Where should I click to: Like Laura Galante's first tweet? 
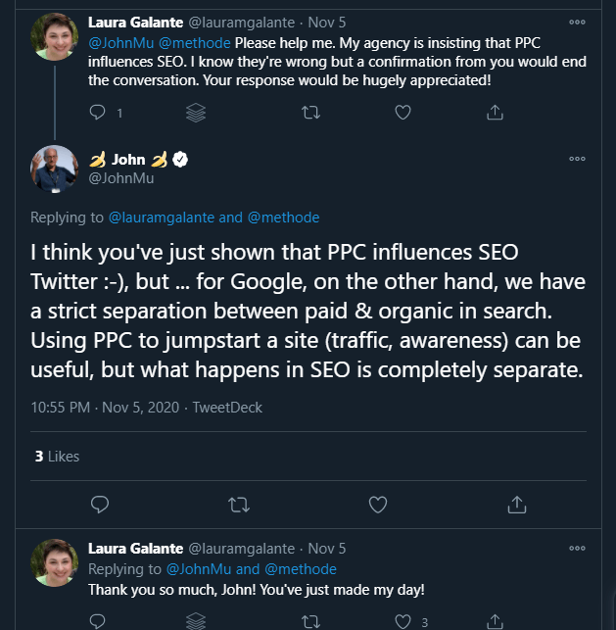click(x=402, y=114)
